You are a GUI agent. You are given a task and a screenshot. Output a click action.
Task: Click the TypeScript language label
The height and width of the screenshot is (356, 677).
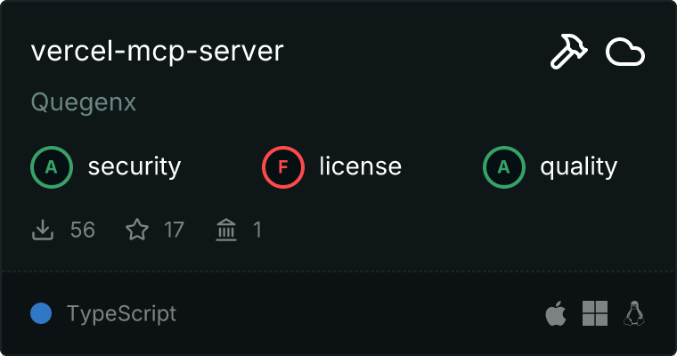(121, 313)
